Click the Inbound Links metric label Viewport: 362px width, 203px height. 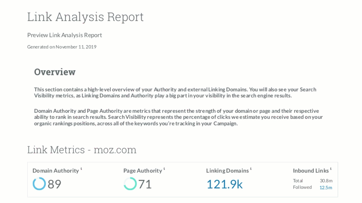[x=310, y=171]
